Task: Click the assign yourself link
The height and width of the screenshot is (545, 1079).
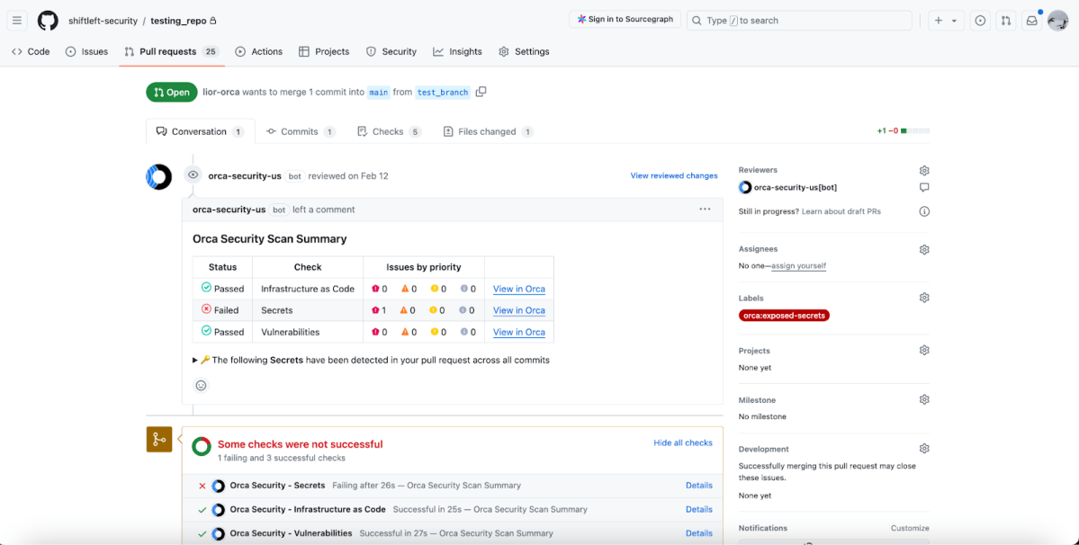Action: pos(798,265)
